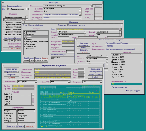Image resolution: width=146 pixels, height=131 pixels.
Task: Open the window menu icon of Переходы window
Action: coord(23,22)
